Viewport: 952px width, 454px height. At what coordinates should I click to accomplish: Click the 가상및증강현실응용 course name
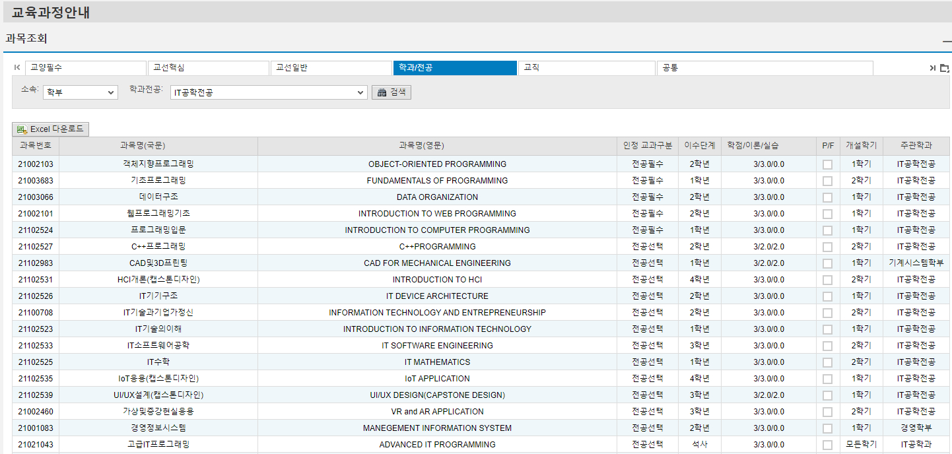(x=158, y=412)
